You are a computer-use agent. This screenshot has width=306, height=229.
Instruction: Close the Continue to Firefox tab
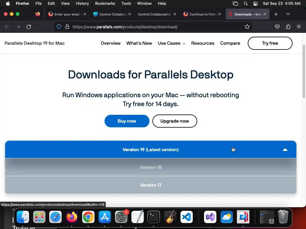pyautogui.click(x=220, y=14)
